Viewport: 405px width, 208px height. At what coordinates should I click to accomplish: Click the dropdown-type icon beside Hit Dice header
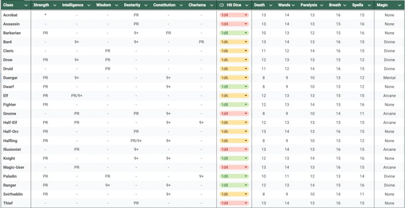pos(222,5)
